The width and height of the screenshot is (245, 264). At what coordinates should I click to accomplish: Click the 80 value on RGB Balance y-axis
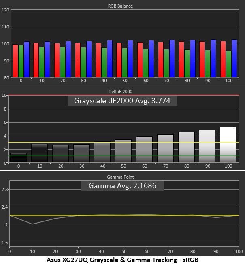click(6, 78)
